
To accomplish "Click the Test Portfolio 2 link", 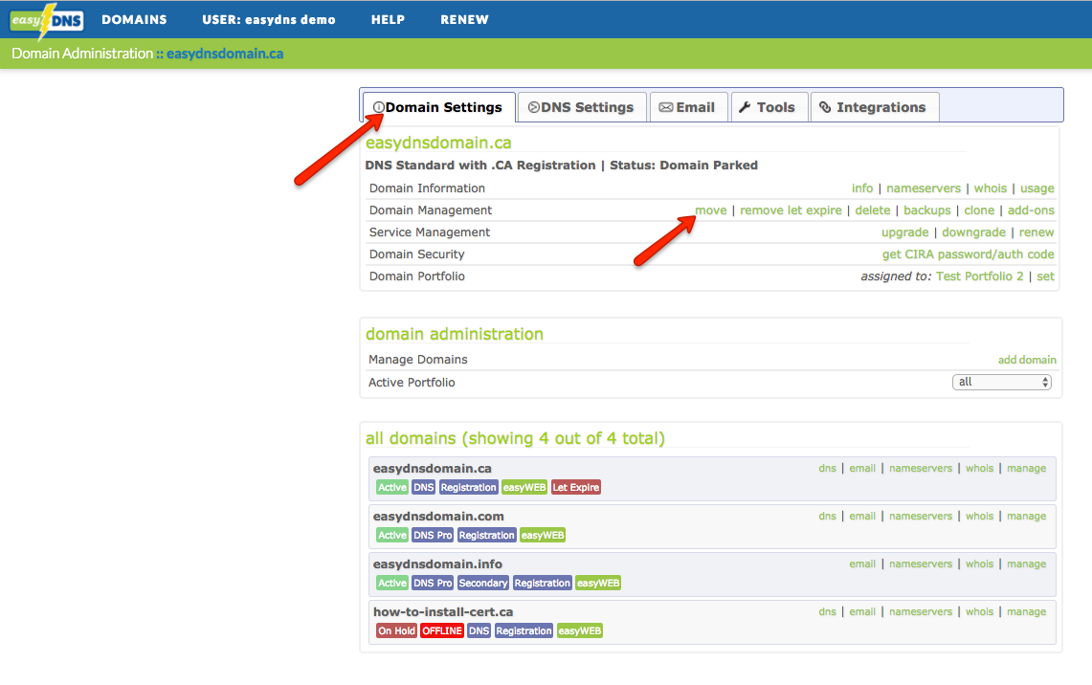I will (980, 276).
